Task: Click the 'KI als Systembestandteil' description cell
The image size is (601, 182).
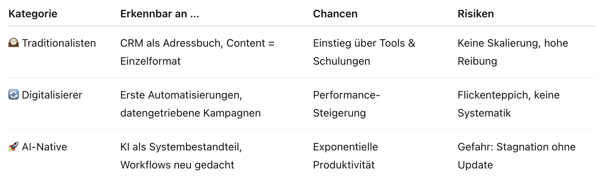Action: click(x=181, y=156)
